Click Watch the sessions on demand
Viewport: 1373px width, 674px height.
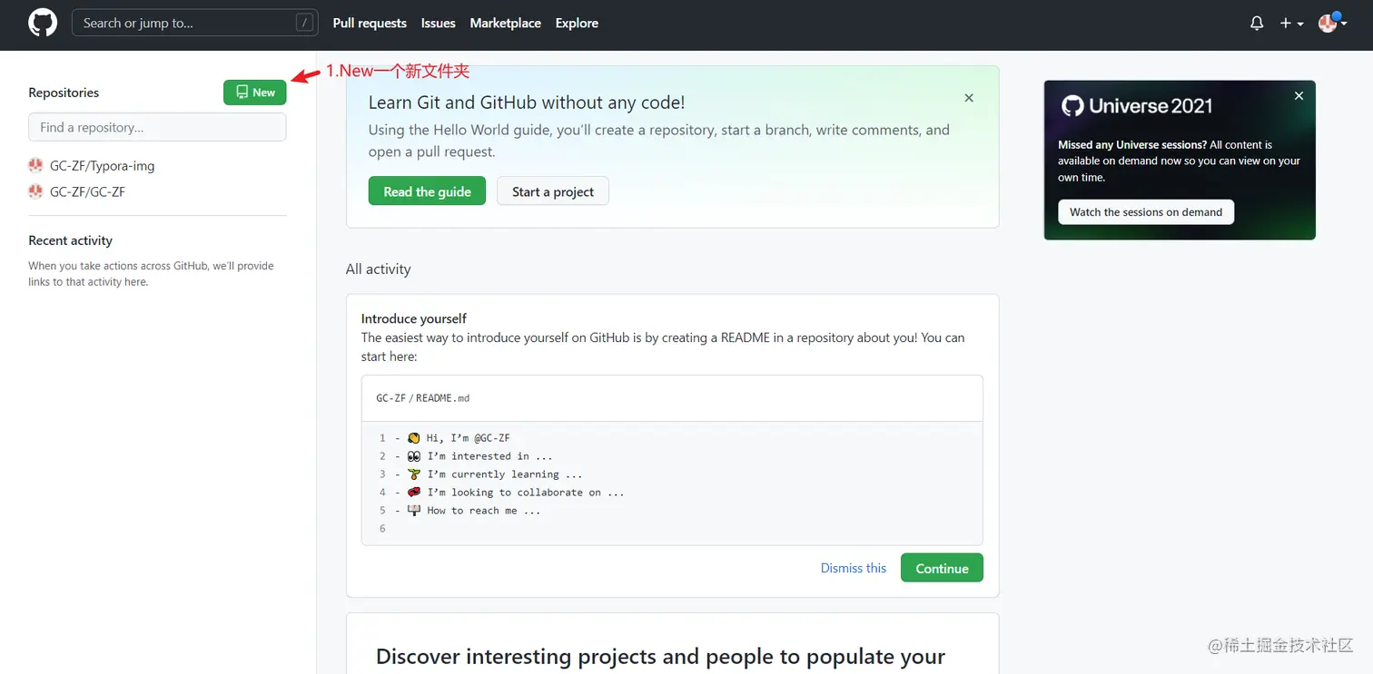coord(1146,212)
